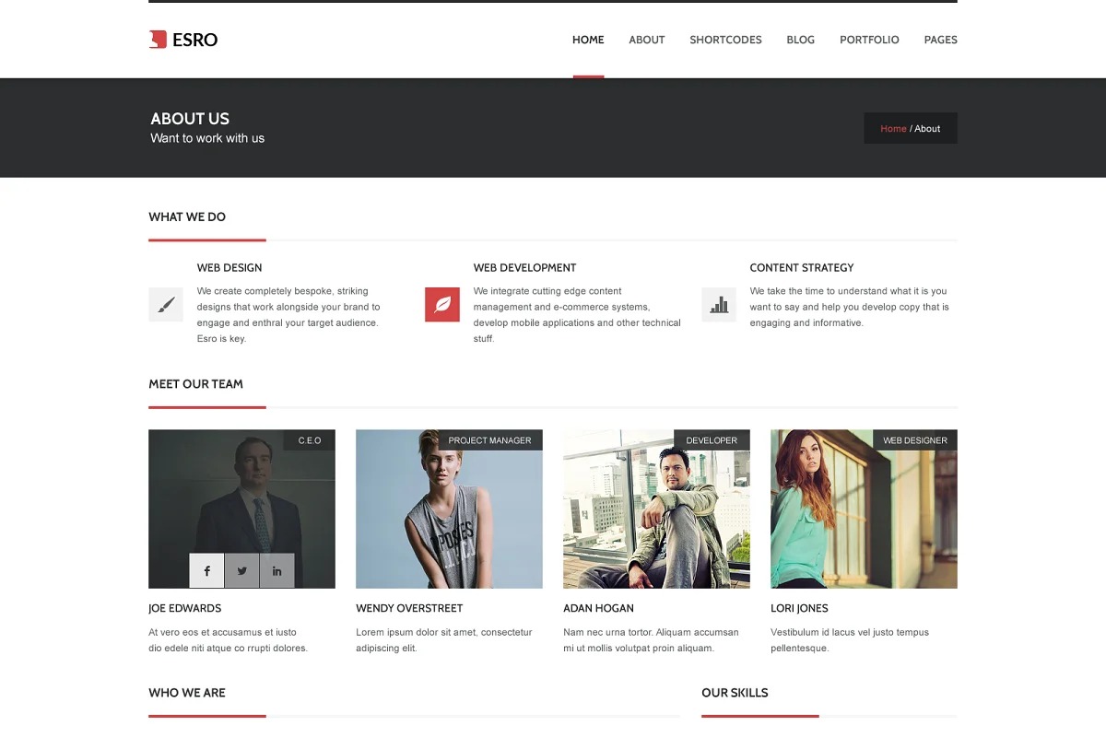Select Lori Jones' web designer photo
The height and width of the screenshot is (737, 1106).
click(x=864, y=516)
